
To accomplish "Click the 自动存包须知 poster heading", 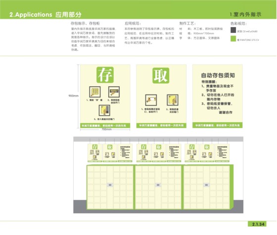I will click(x=218, y=75).
